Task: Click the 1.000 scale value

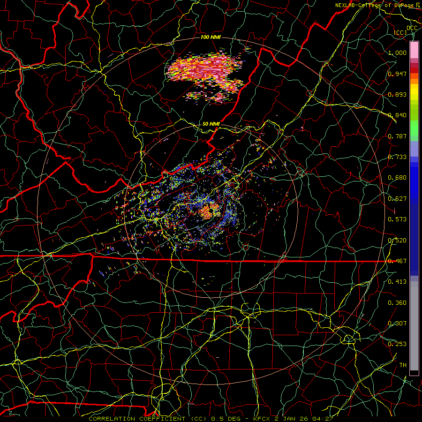Action: coord(397,53)
